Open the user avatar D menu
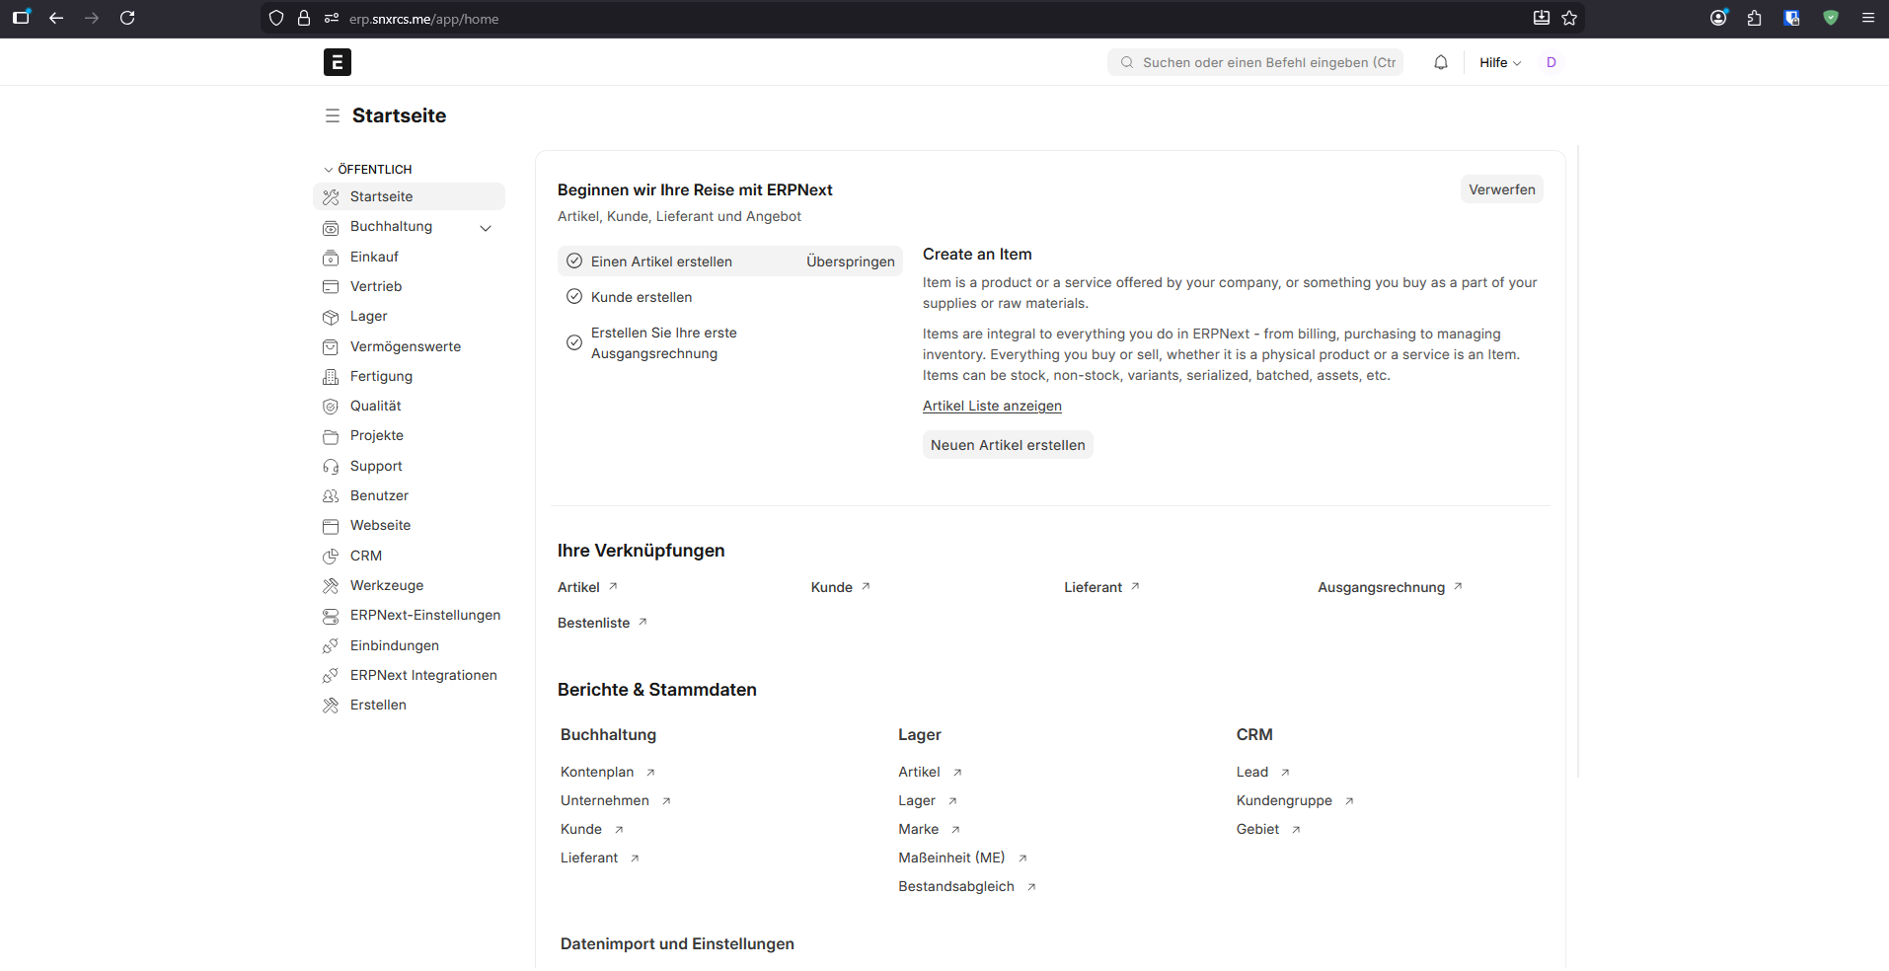This screenshot has height=971, width=1889. (x=1551, y=62)
